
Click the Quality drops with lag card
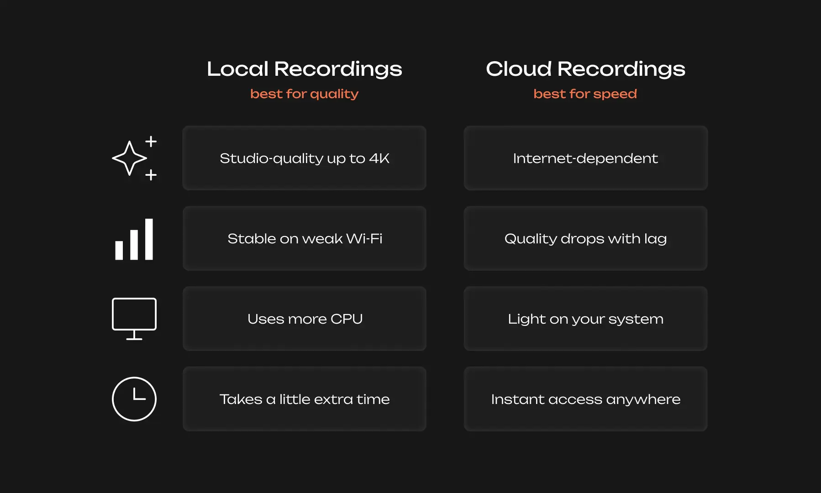click(x=585, y=238)
